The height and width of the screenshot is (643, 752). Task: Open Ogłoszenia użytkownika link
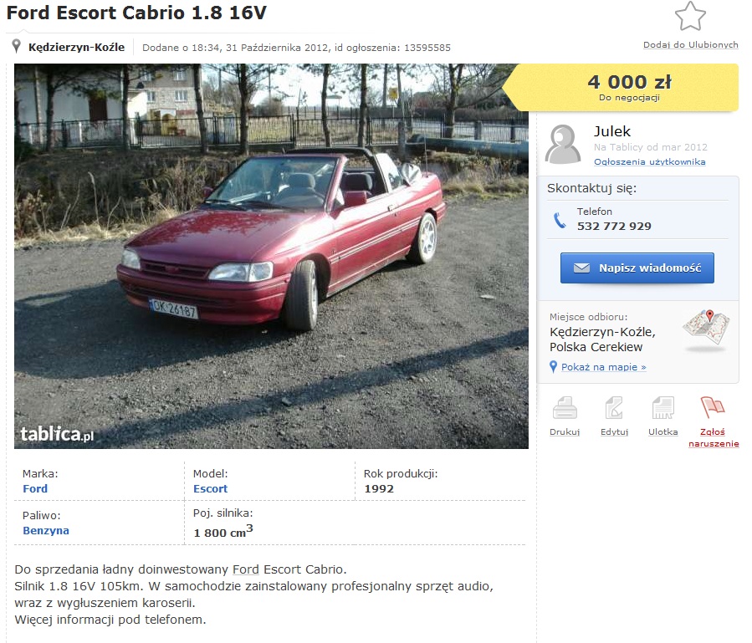pos(649,161)
